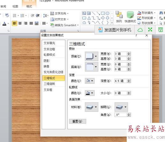Click the green cloud icon
The image size is (165, 142).
[140, 30]
